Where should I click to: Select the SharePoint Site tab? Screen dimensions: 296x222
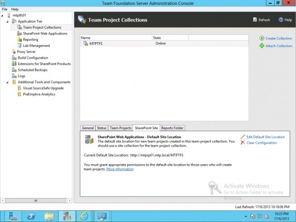coord(146,128)
